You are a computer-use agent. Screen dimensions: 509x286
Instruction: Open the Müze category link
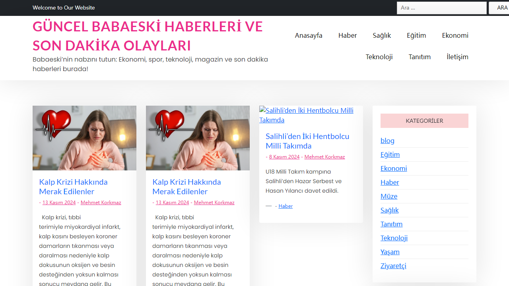(x=389, y=196)
